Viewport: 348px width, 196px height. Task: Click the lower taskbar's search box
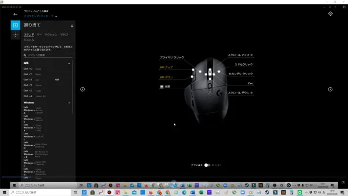tap(40, 193)
